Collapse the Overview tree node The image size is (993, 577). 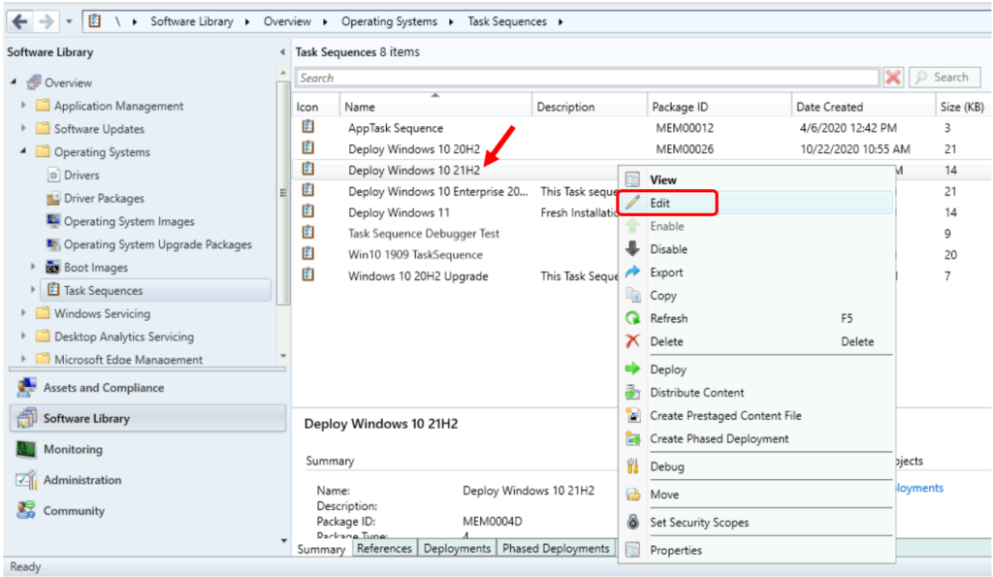click(14, 81)
